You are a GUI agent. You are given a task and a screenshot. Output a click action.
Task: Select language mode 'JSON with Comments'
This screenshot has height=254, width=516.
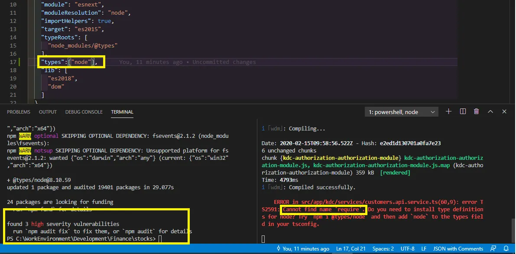(x=458, y=249)
